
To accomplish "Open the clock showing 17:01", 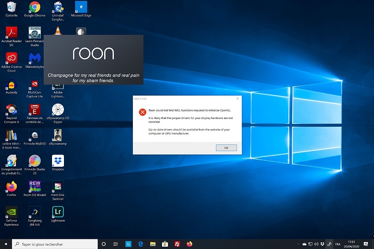I will (x=351, y=244).
